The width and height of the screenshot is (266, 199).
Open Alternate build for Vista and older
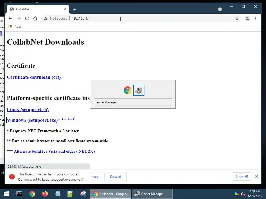(x=54, y=151)
